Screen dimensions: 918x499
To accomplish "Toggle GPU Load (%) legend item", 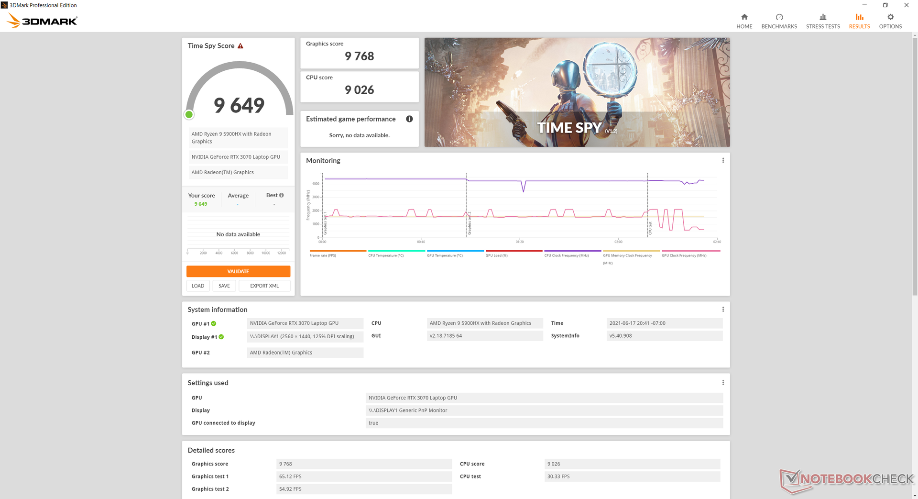I will coord(514,253).
